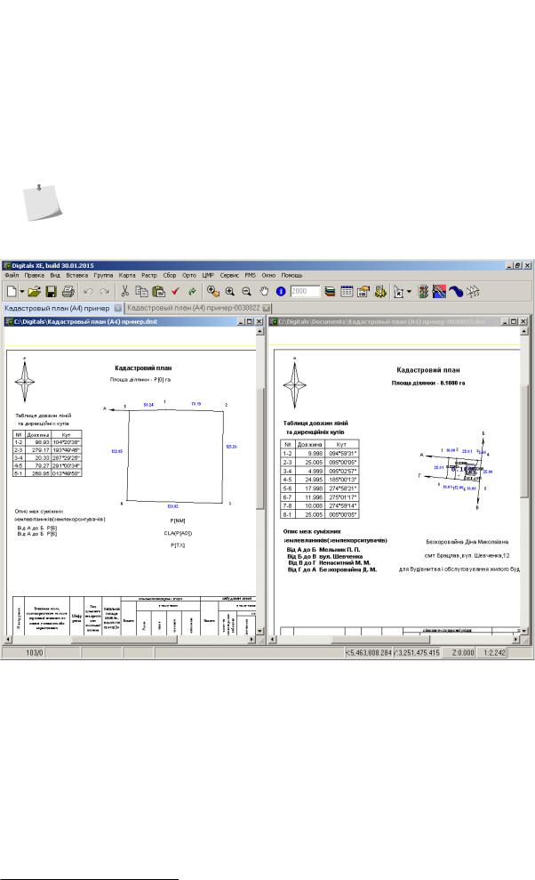Zoom in with the plus magnifier

pos(230,291)
